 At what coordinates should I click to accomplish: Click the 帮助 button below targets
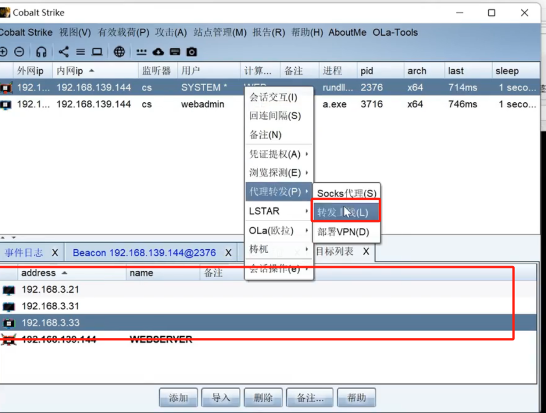tap(357, 398)
